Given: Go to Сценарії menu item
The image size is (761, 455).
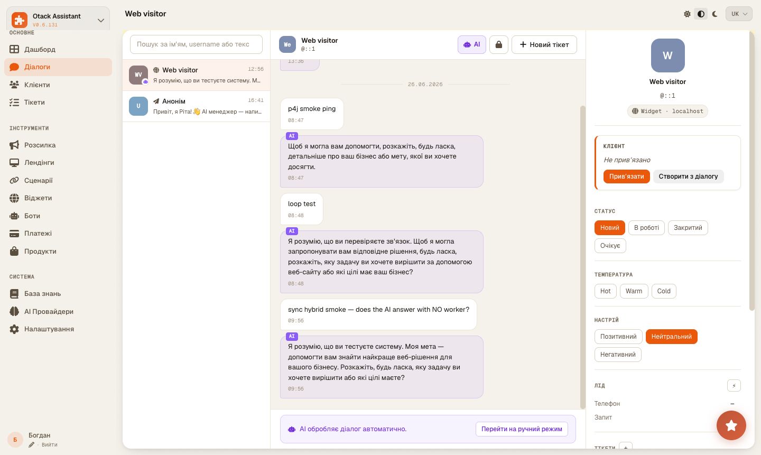Looking at the screenshot, I should tap(58, 180).
